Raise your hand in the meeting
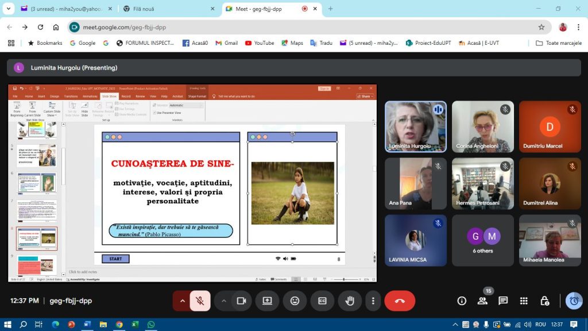This screenshot has height=331, width=588. (349, 301)
